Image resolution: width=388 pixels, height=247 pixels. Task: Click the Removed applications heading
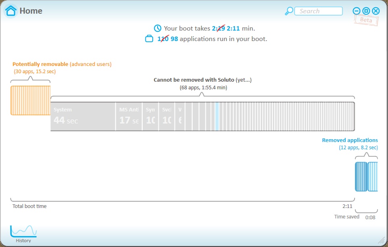click(x=350, y=140)
